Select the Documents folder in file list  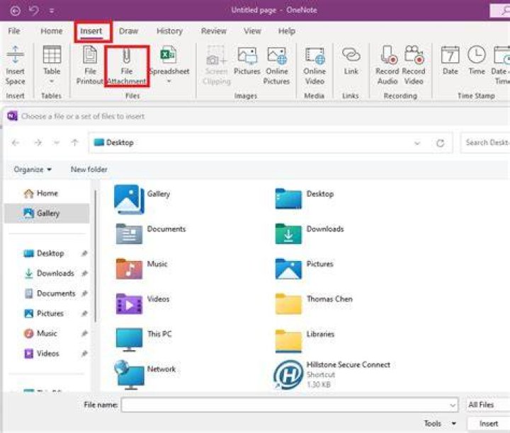tap(151, 233)
